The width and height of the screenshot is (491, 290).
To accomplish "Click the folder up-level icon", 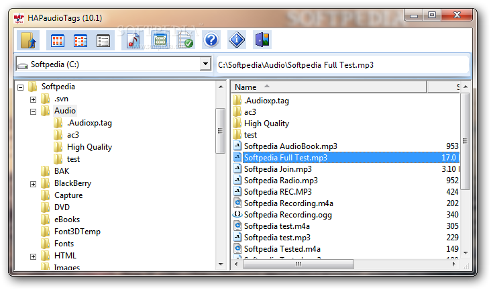I will click(x=28, y=40).
